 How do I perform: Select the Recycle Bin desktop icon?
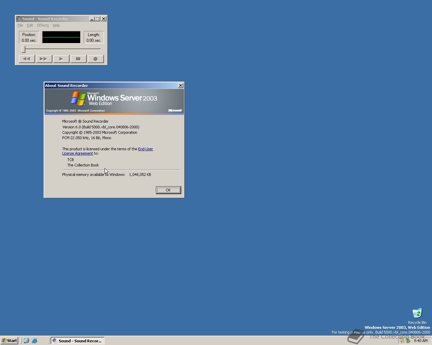click(417, 316)
